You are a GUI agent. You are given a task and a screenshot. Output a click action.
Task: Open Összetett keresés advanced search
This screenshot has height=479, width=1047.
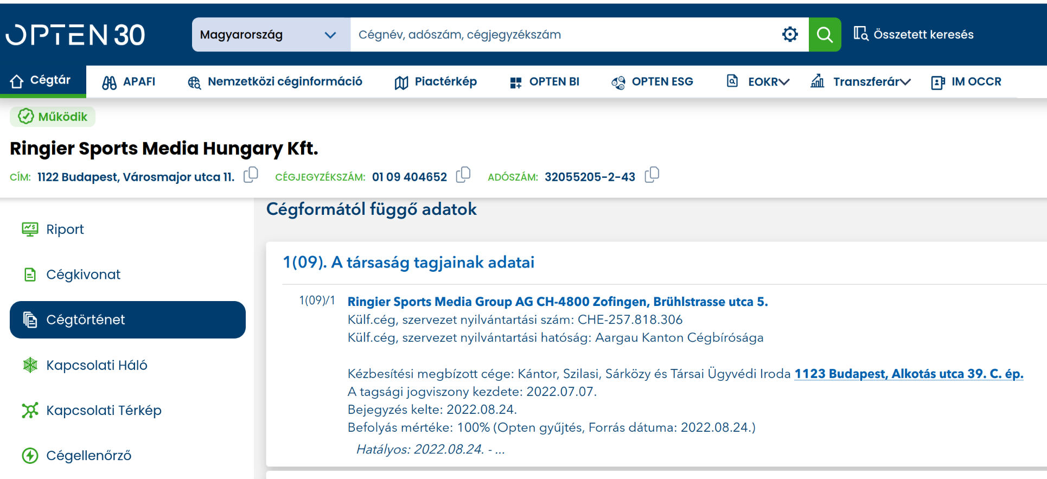(914, 35)
